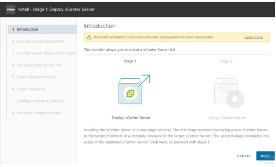Click the Set up vCenter Server caption

tap(227, 118)
